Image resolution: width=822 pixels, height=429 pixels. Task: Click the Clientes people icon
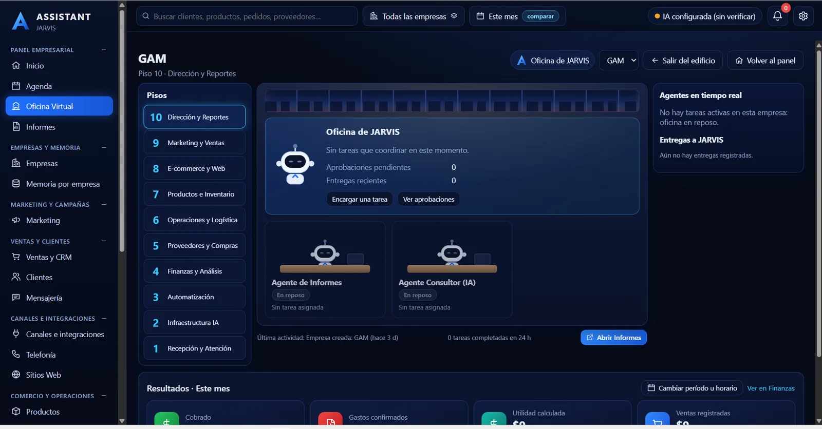(16, 277)
